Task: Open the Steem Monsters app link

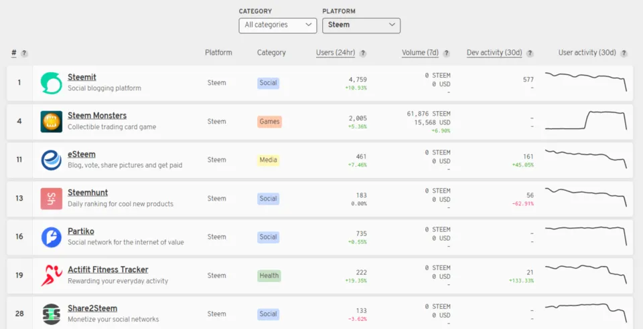Action: pos(96,116)
